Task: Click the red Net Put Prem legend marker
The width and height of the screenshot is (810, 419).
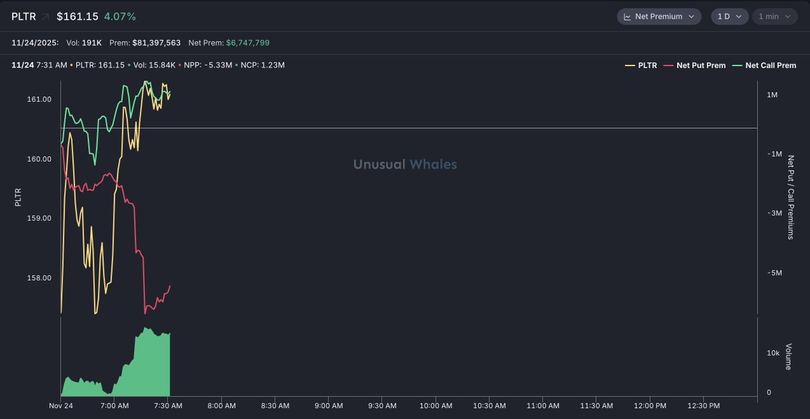Action: point(670,65)
